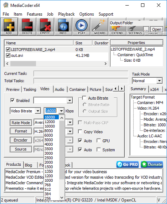This screenshot has width=167, height=204.
Task: Switch to the Tasking tab
Action: click(x=30, y=90)
